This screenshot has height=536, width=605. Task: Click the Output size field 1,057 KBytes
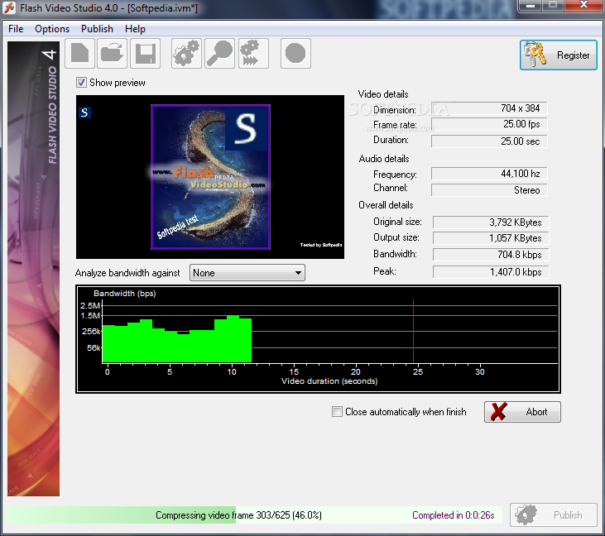[491, 238]
